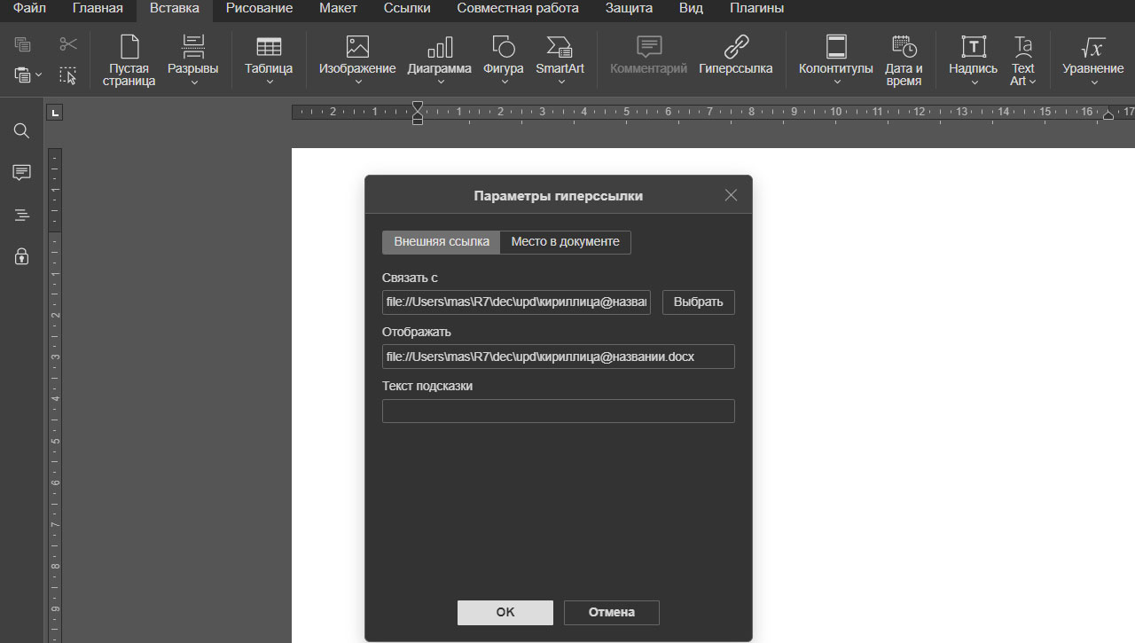Click the Отображать display text field
Screen dimensions: 1135x643
click(x=559, y=357)
